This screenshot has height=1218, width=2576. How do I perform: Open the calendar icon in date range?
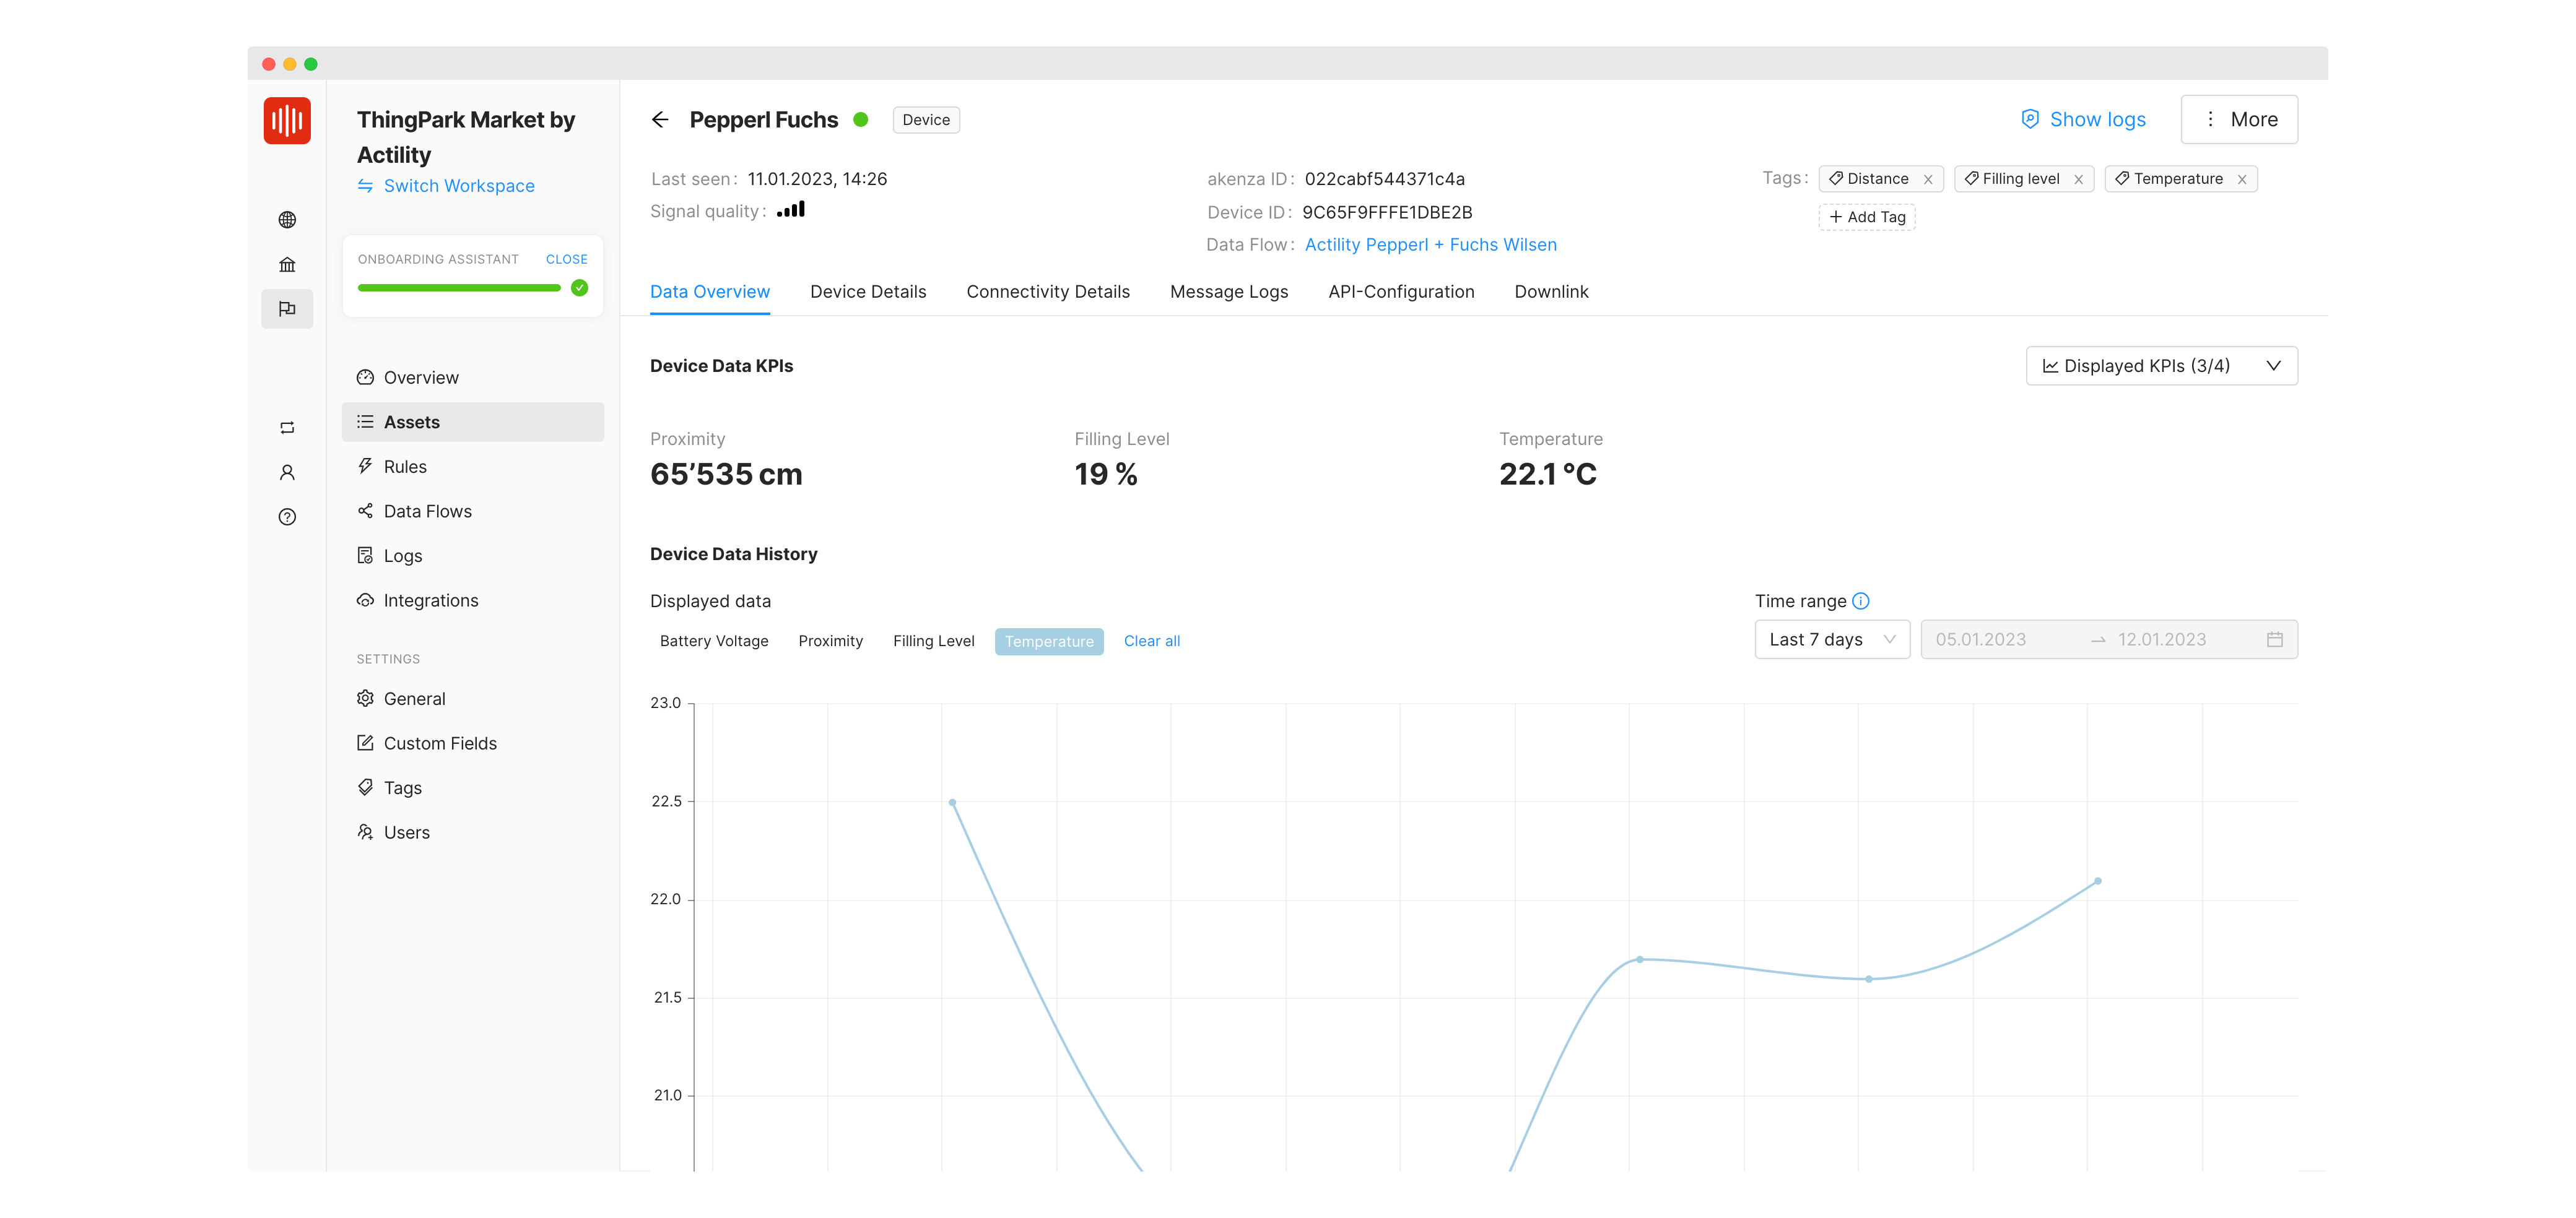tap(2275, 639)
